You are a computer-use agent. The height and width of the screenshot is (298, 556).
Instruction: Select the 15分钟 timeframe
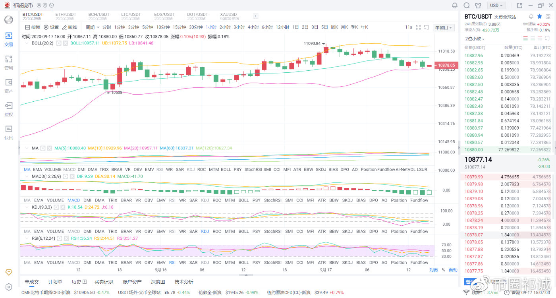click(179, 27)
